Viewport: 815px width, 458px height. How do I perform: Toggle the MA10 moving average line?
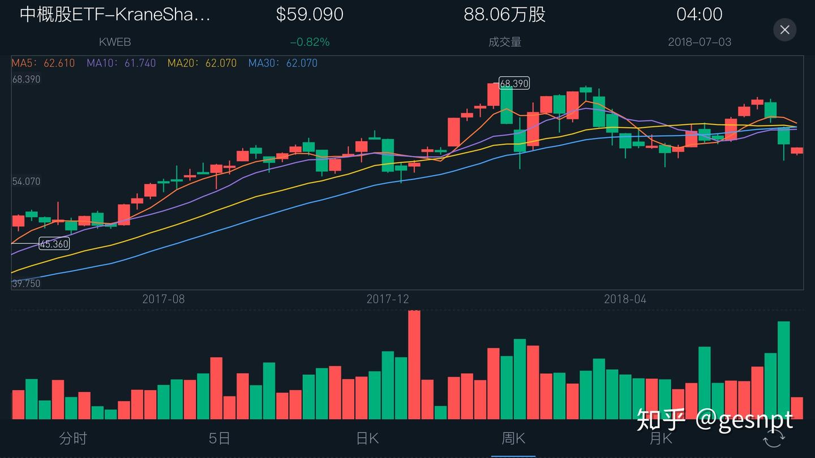[x=121, y=63]
